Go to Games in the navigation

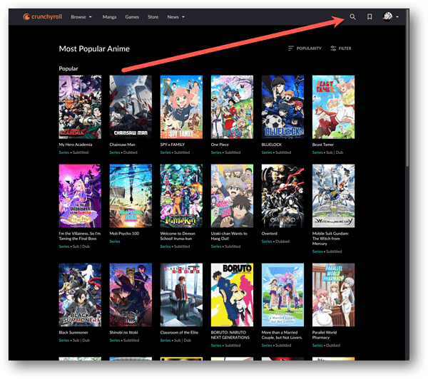132,17
